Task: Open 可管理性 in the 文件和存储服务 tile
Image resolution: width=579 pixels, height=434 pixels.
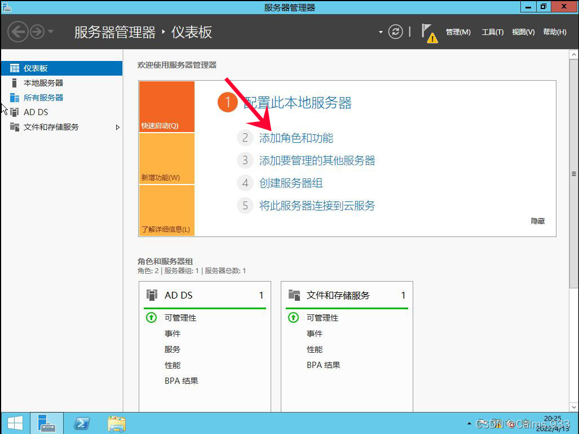Action: tap(322, 318)
